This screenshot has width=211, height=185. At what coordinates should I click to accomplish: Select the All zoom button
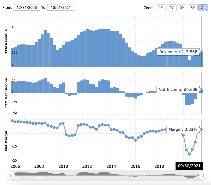(x=203, y=8)
